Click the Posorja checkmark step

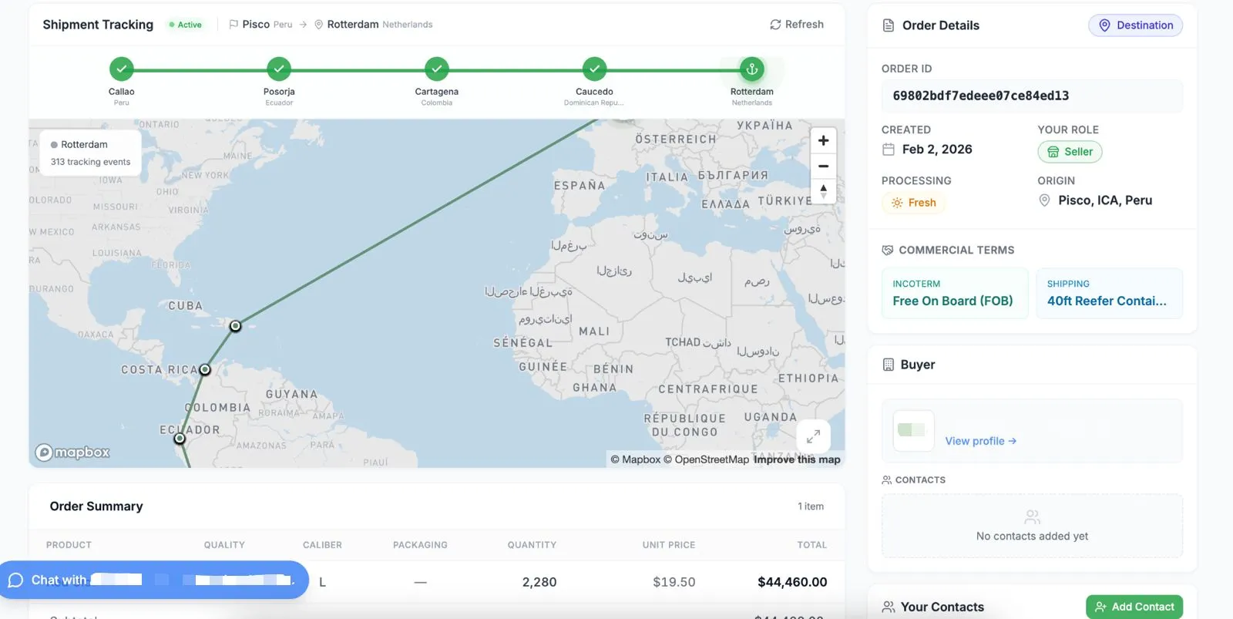tap(279, 69)
